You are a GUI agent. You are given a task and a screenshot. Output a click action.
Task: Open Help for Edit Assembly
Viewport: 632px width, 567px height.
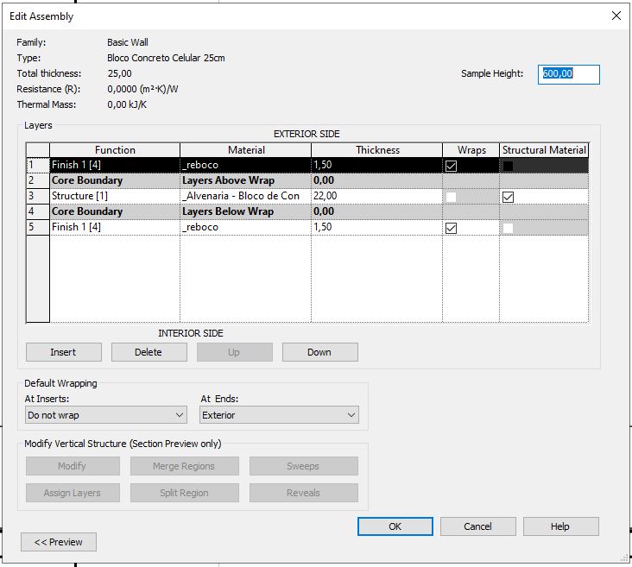click(561, 526)
